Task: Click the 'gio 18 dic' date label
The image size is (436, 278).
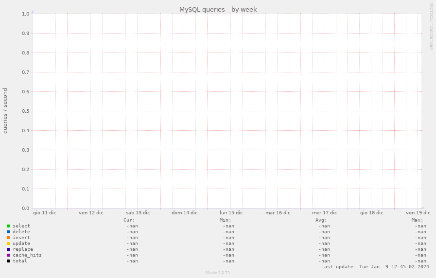Action: (371, 213)
